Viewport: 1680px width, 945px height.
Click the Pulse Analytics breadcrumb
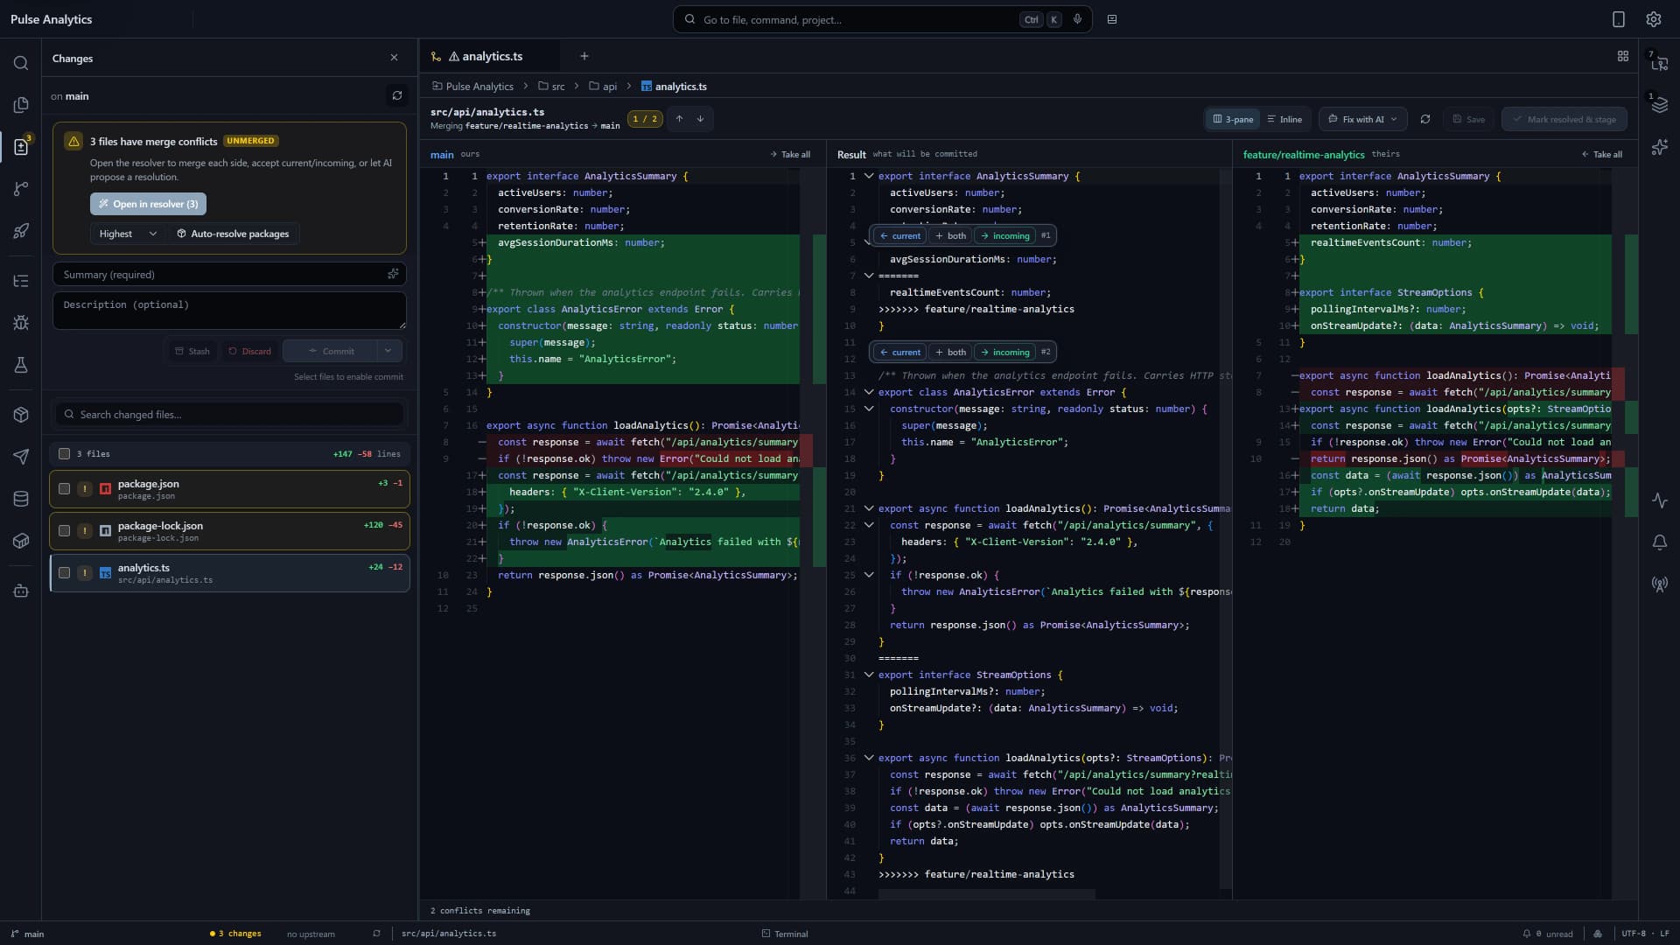click(472, 86)
